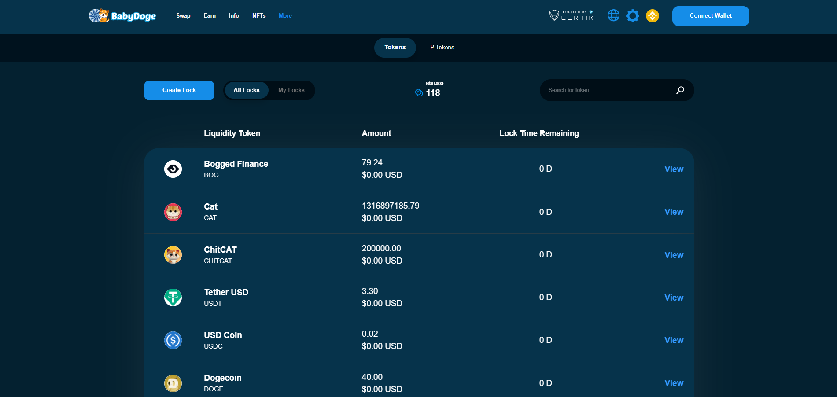837x397 pixels.
Task: Click the amount 200000.00
Action: click(x=381, y=248)
